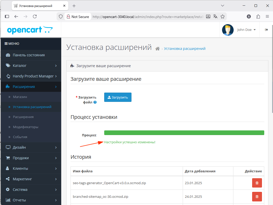Click the seo-tags-generator_OpenCart-v3.0.x.ocmod.zip file name
Screen dimensions: 273x205
pyautogui.click(x=109, y=183)
